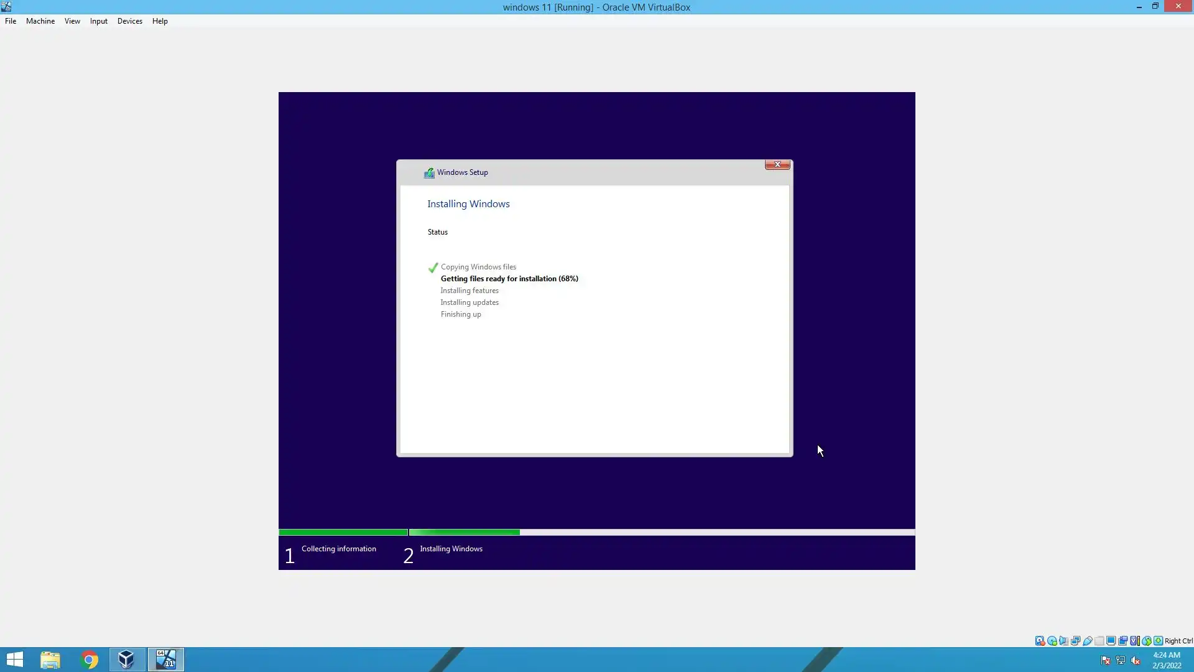Image resolution: width=1194 pixels, height=672 pixels.
Task: Open the Machine menu
Action: click(x=40, y=21)
